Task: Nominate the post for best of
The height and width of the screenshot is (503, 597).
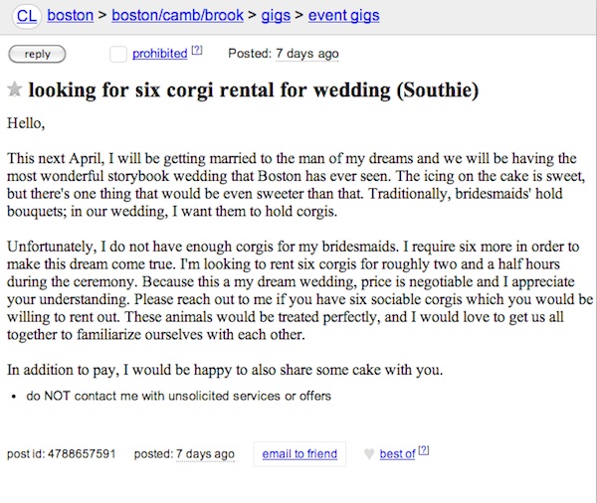Action: tap(397, 454)
